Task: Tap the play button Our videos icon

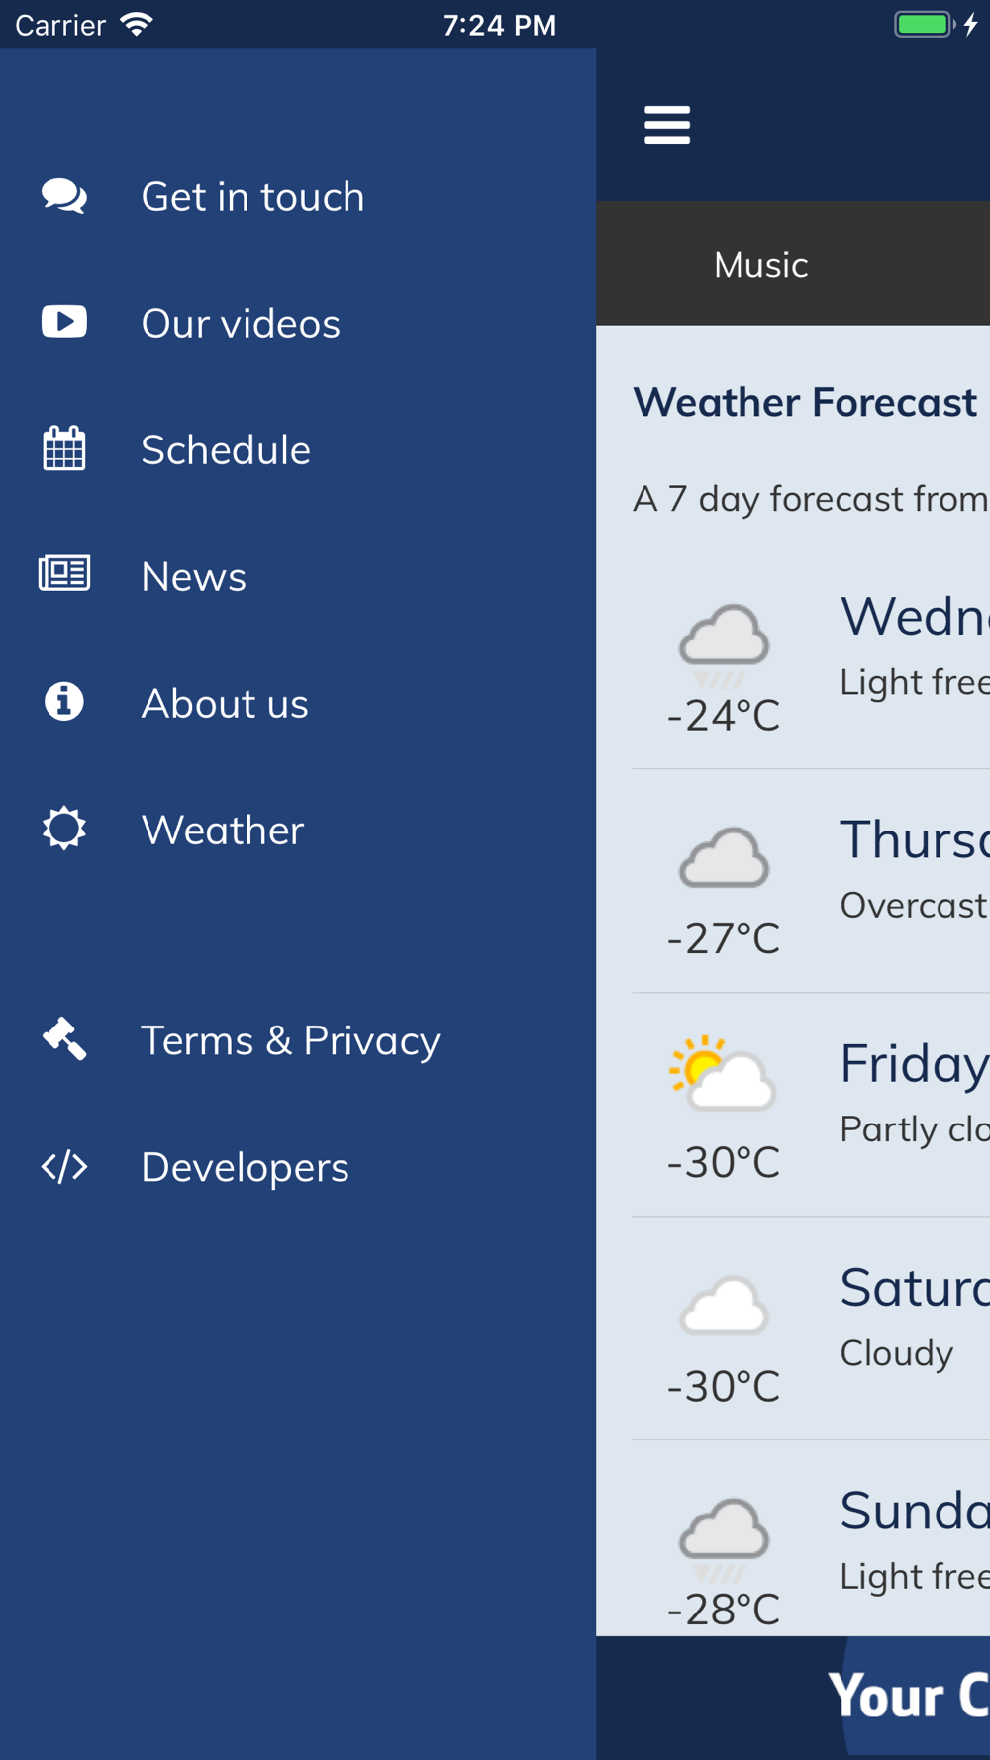Action: [x=64, y=322]
